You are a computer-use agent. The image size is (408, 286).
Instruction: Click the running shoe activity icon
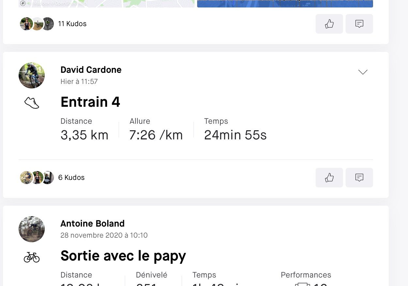32,103
